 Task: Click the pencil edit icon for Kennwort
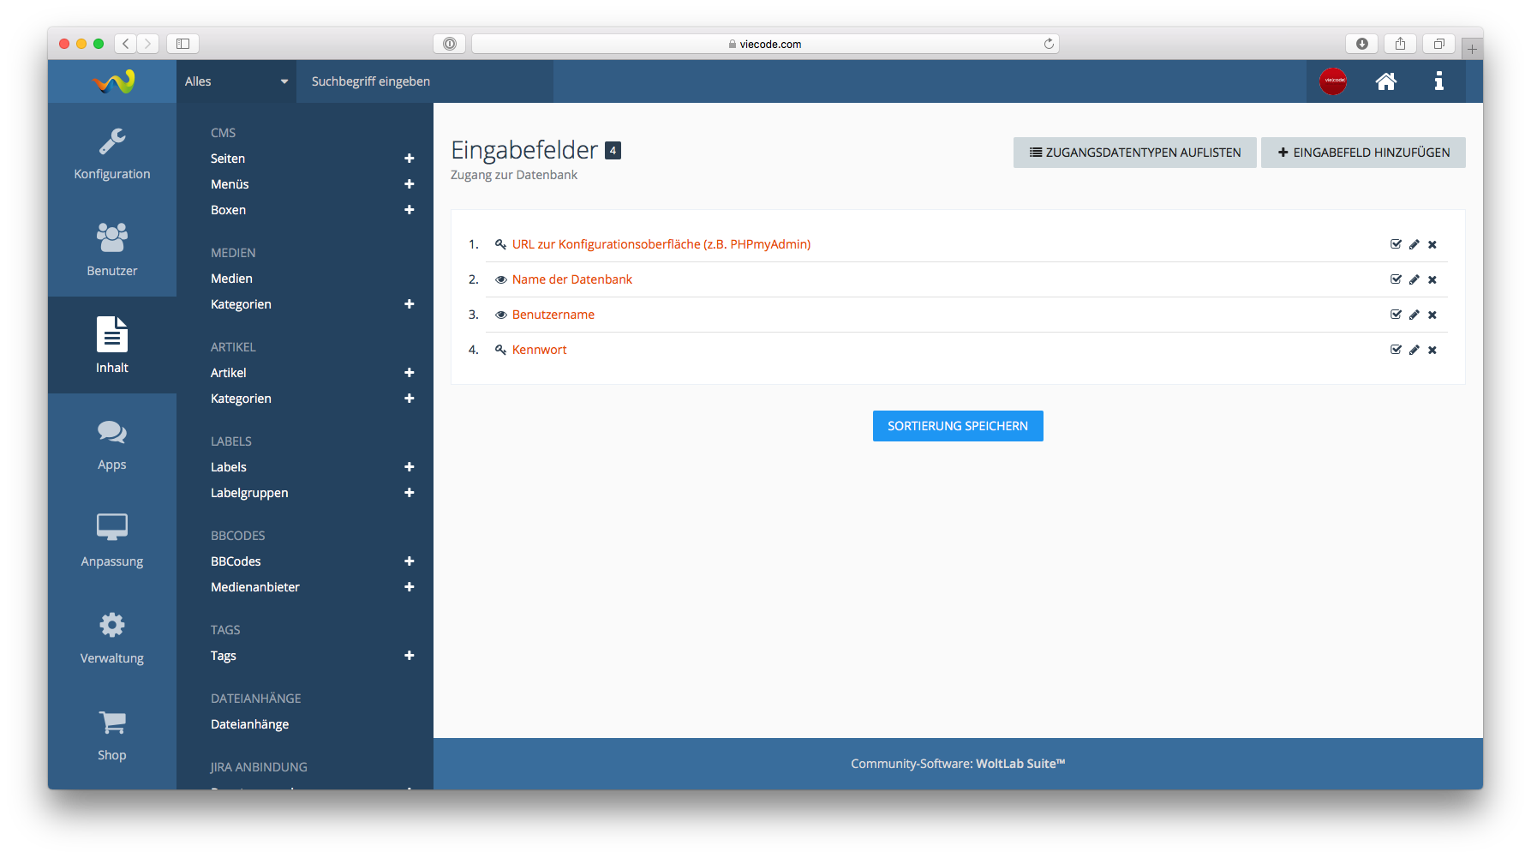(1414, 350)
